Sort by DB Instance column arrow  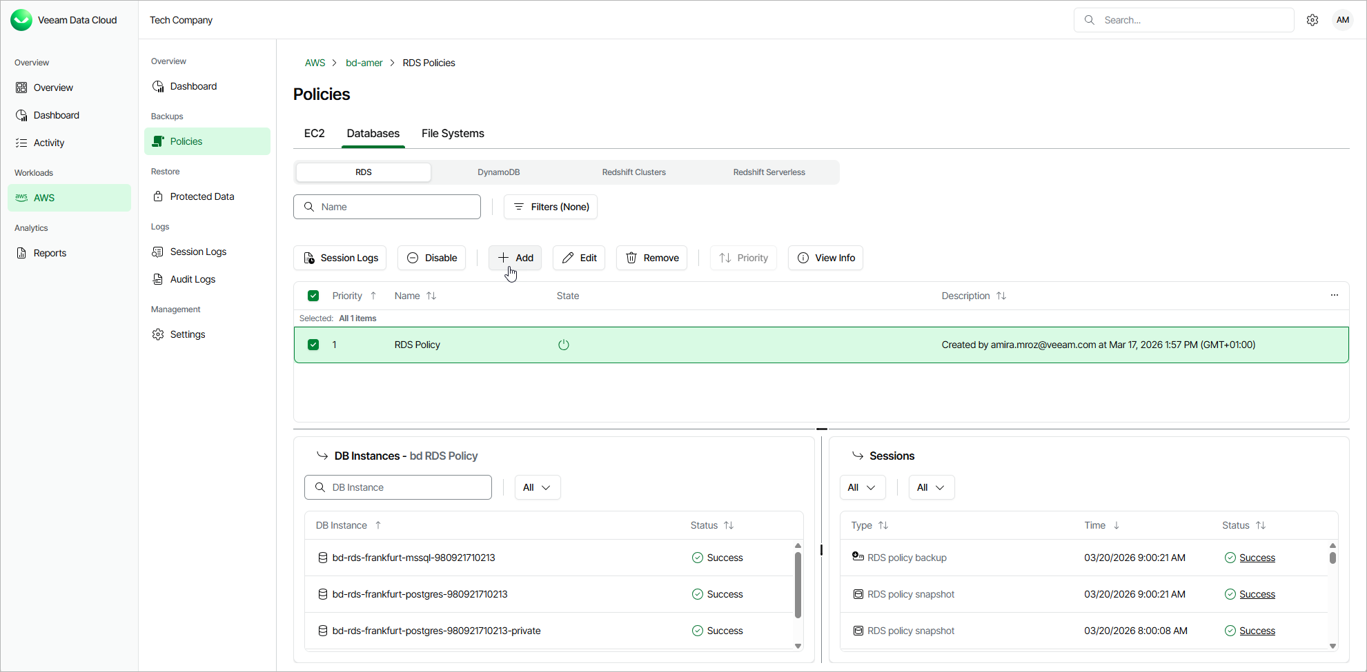(x=378, y=525)
